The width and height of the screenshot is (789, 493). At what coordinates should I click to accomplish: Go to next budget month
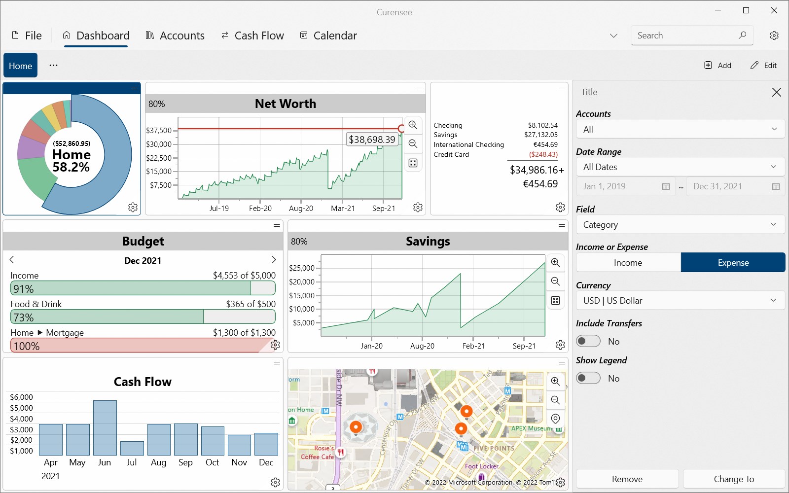(274, 260)
